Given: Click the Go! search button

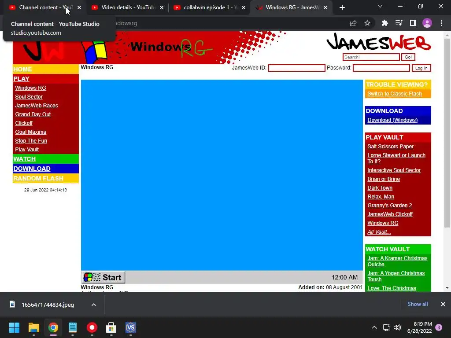Looking at the screenshot, I should pyautogui.click(x=408, y=57).
